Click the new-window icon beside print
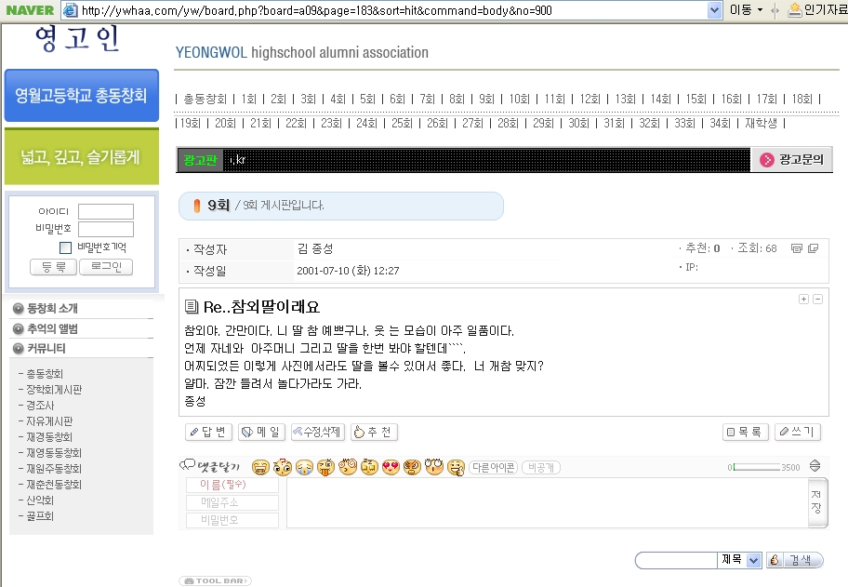The height and width of the screenshot is (587, 848). coord(813,248)
